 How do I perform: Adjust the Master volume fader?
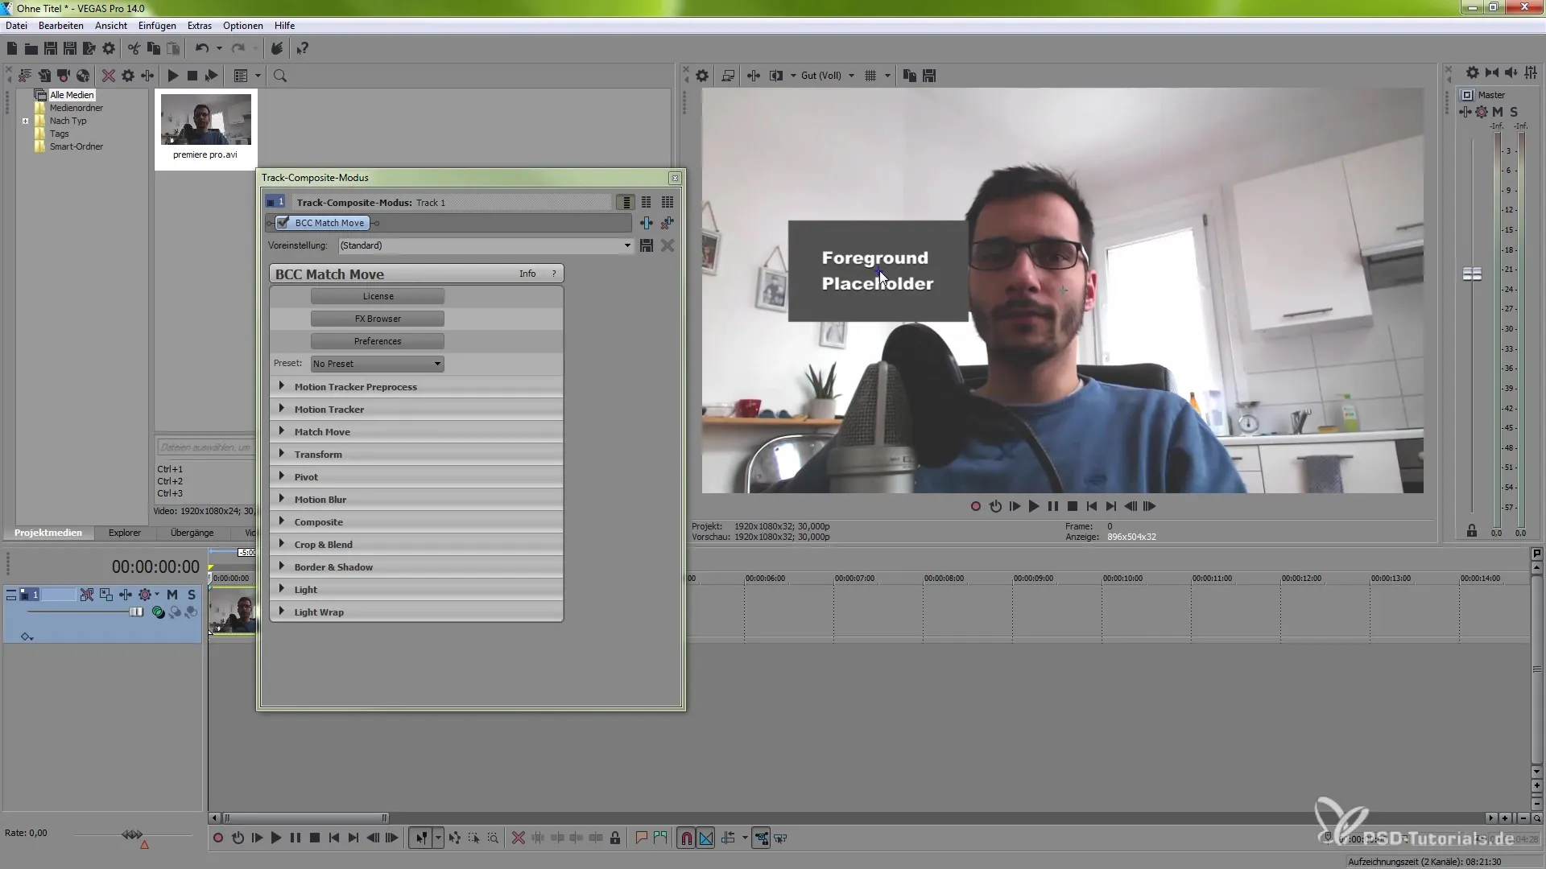(1472, 274)
